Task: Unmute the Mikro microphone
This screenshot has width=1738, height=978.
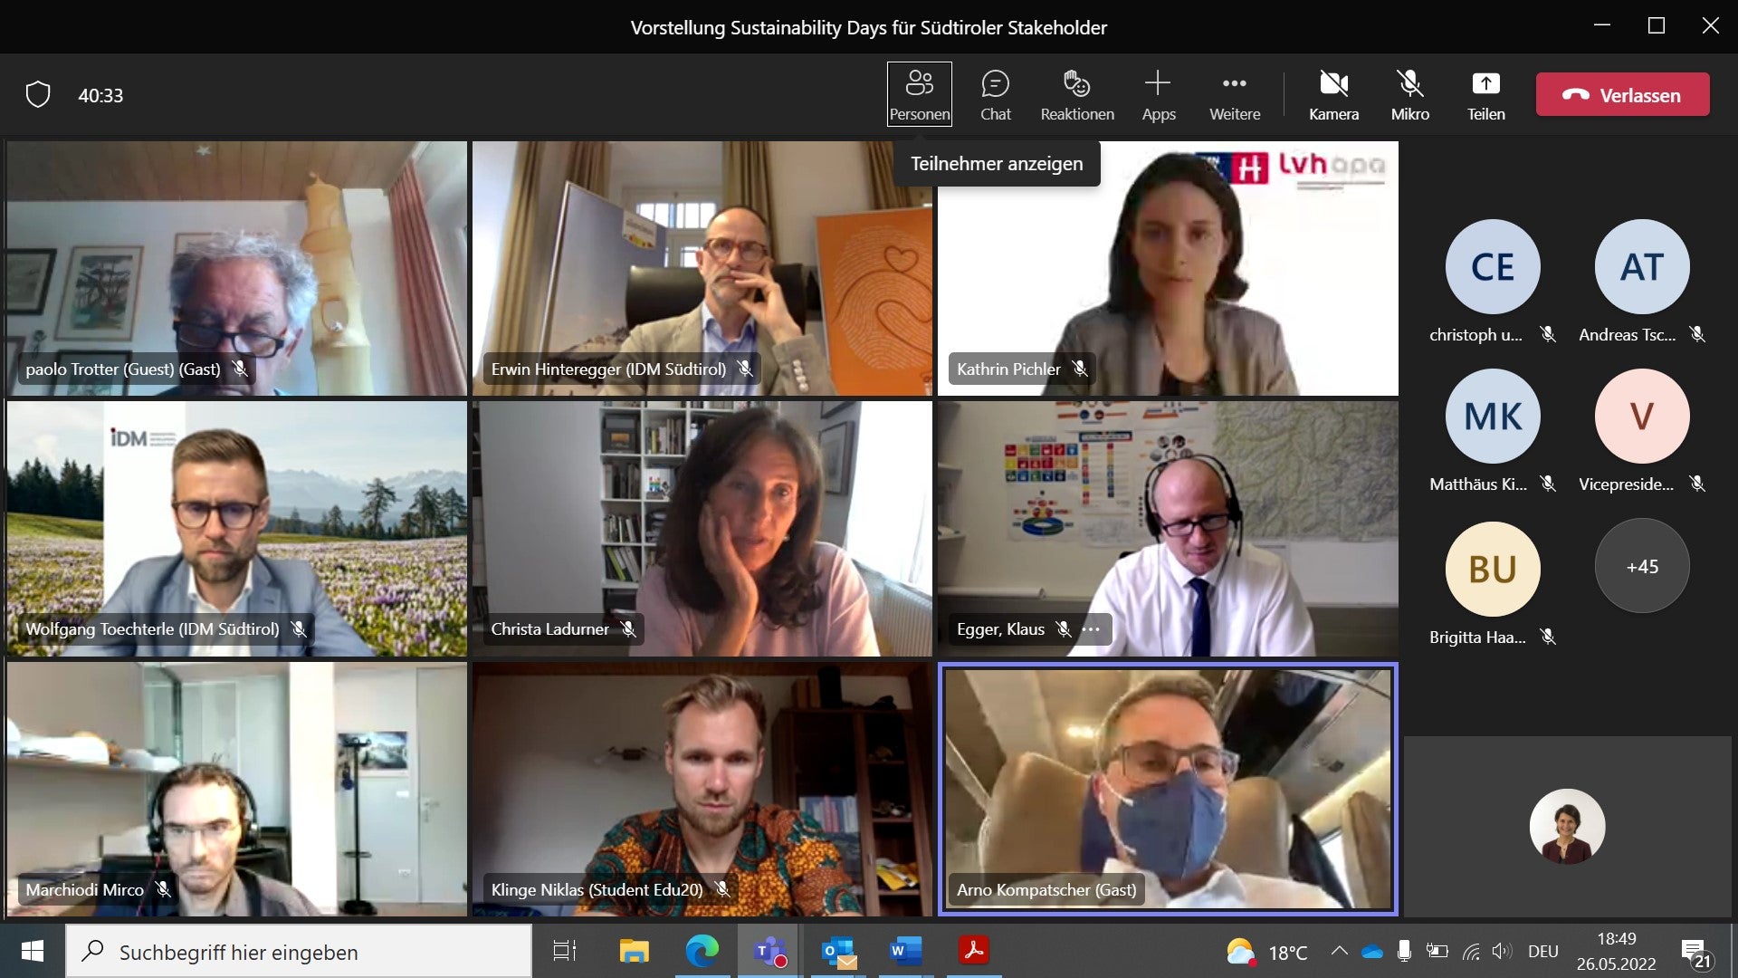Action: pos(1409,94)
